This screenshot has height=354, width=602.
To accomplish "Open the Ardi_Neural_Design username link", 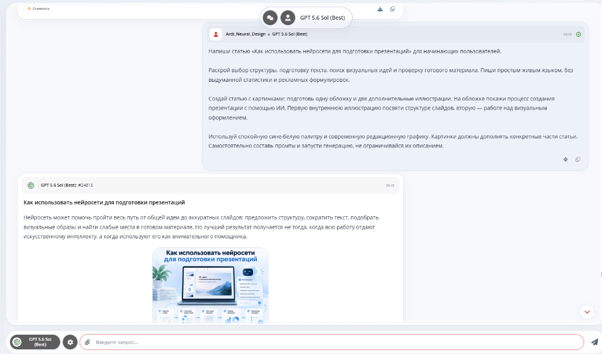I will click(246, 34).
